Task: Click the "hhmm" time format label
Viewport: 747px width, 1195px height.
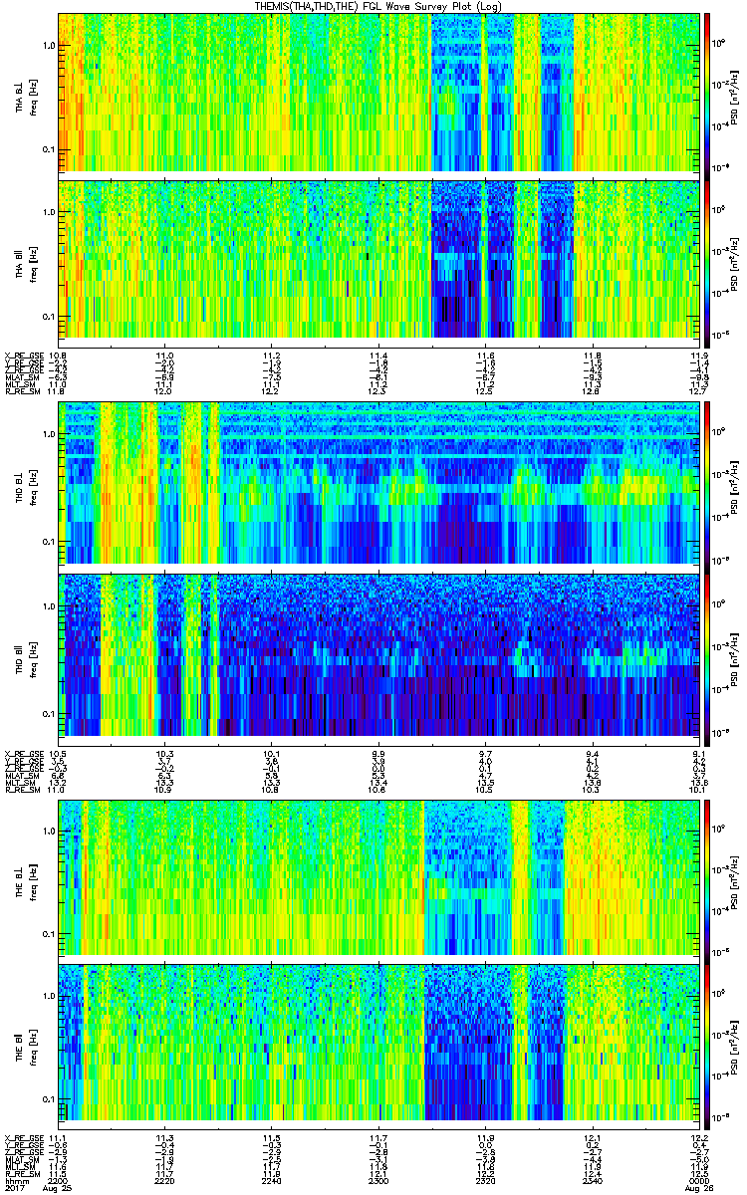Action: [x=15, y=1182]
